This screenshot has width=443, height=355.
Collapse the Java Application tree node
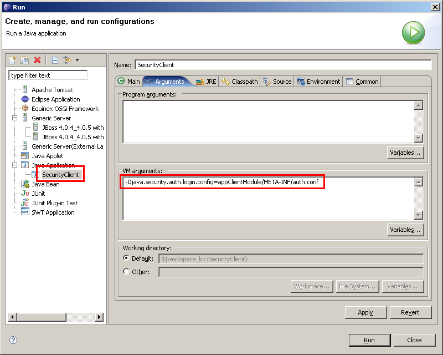(15, 165)
